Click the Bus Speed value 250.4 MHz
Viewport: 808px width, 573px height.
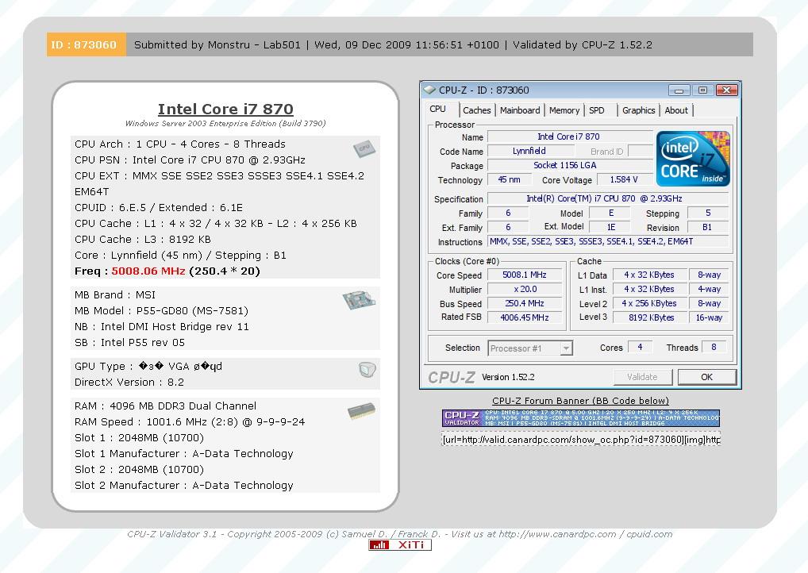(x=525, y=303)
